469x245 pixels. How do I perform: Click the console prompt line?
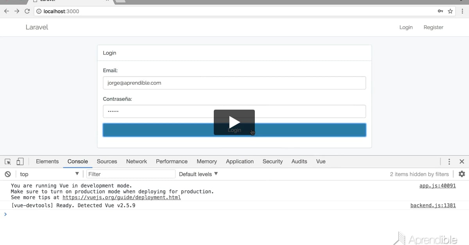click(234, 214)
